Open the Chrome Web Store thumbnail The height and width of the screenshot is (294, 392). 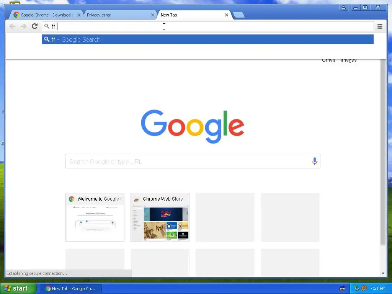click(160, 217)
